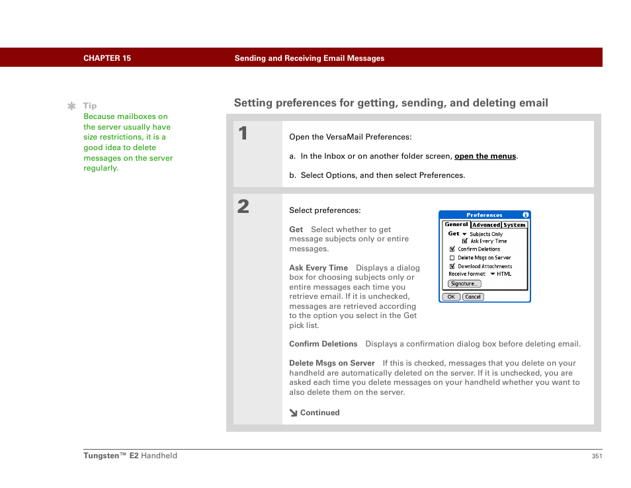The width and height of the screenshot is (631, 488).
Task: Toggle the Ask Every Time checkbox
Action: point(465,241)
